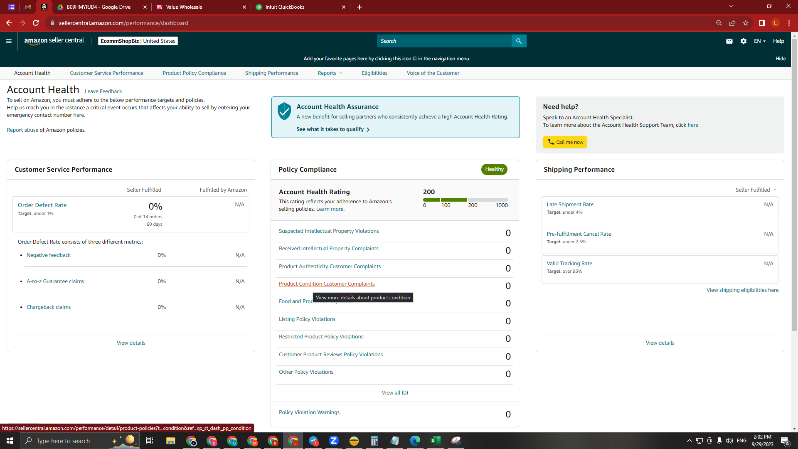Open the Report abuse link
The height and width of the screenshot is (449, 798).
pos(22,130)
